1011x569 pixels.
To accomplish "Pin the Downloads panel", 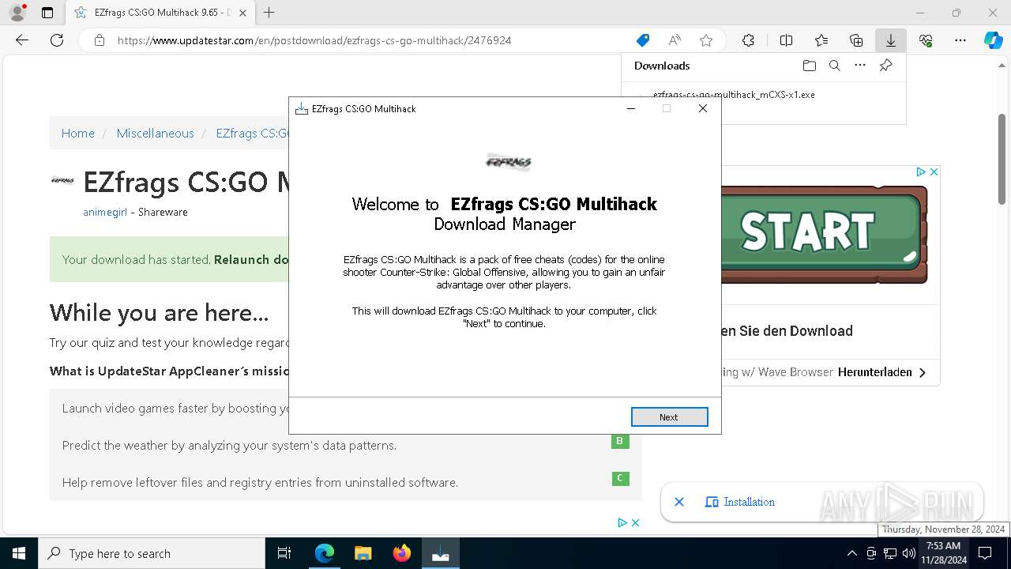I will point(885,66).
